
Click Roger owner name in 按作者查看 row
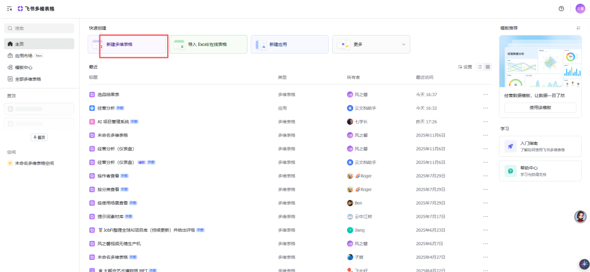(363, 176)
